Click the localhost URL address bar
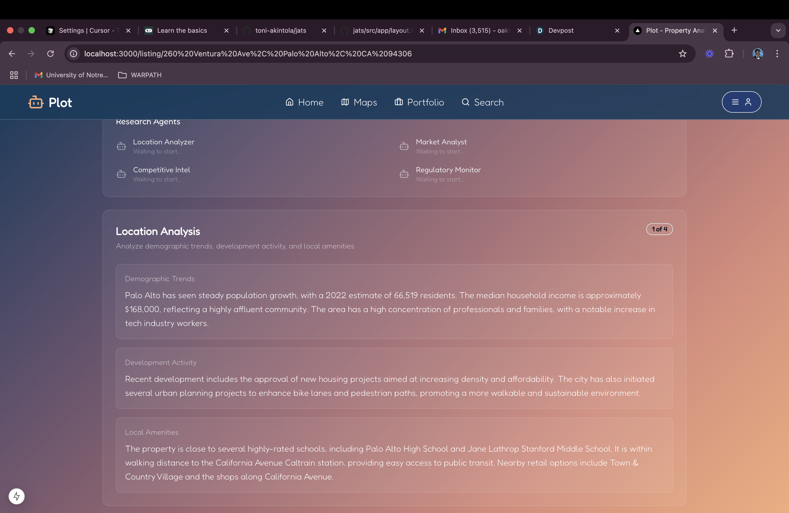Screen dimensions: 789x513 (x=248, y=54)
